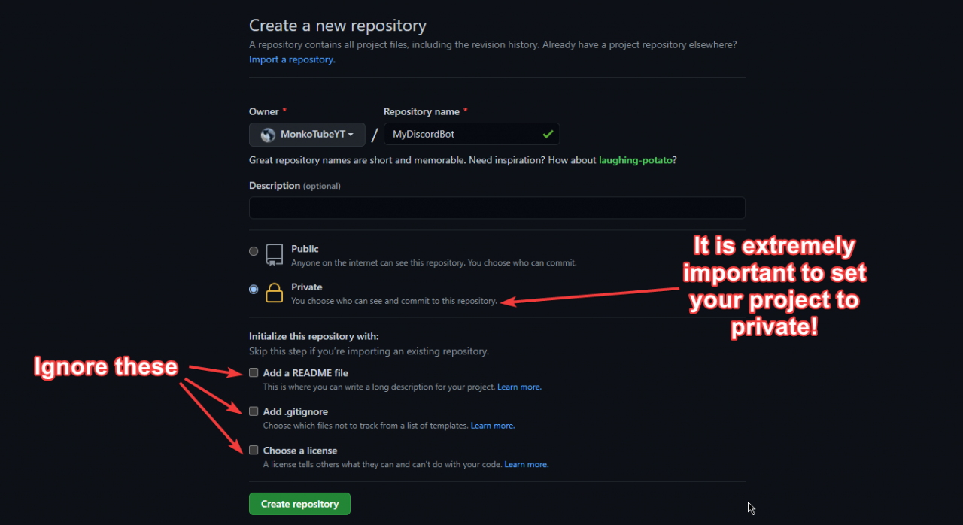Focus the Description text field
The image size is (963, 525).
pos(497,208)
